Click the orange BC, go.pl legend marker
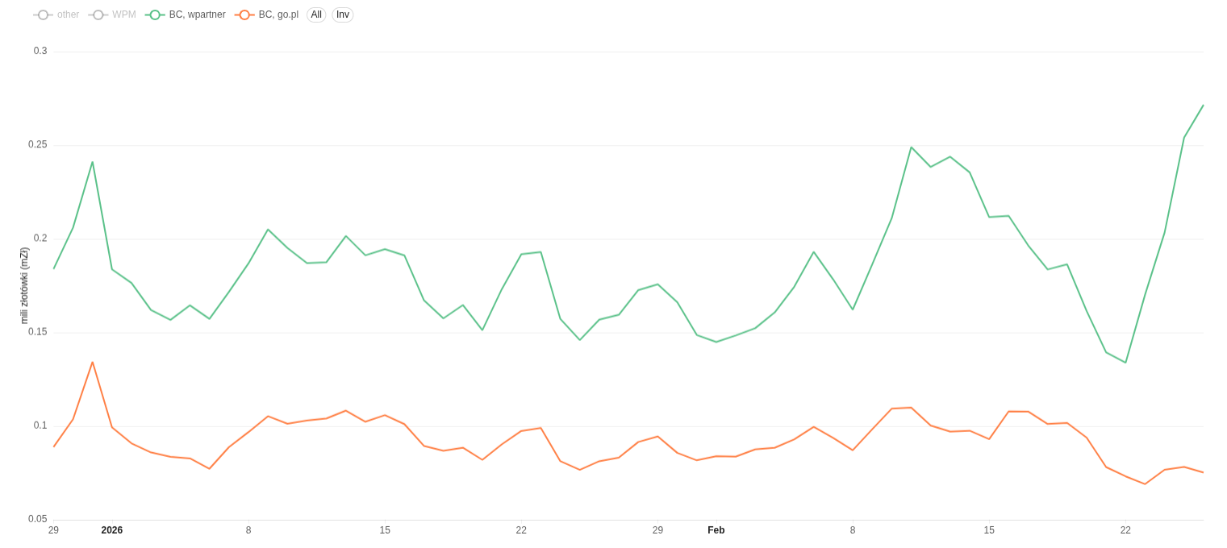This screenshot has height=548, width=1227. pos(244,15)
